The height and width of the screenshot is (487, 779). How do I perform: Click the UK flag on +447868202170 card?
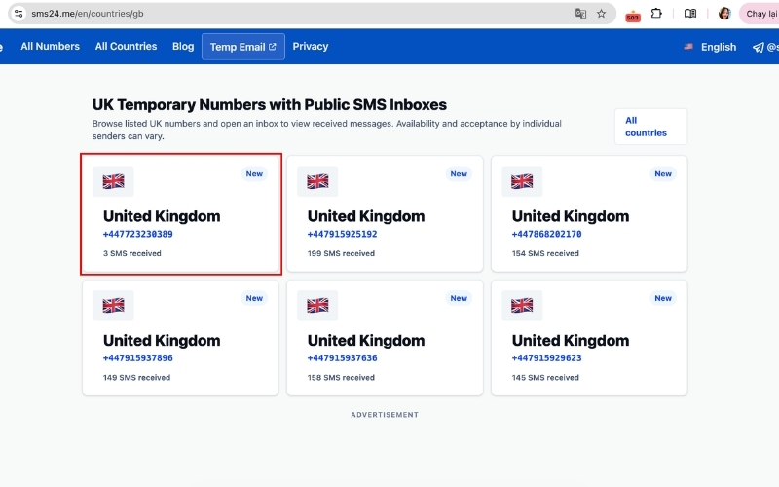522,181
